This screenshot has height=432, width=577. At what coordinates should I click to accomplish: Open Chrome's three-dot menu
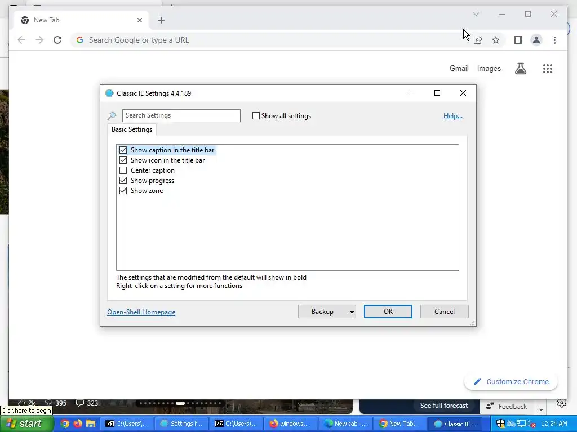(554, 40)
